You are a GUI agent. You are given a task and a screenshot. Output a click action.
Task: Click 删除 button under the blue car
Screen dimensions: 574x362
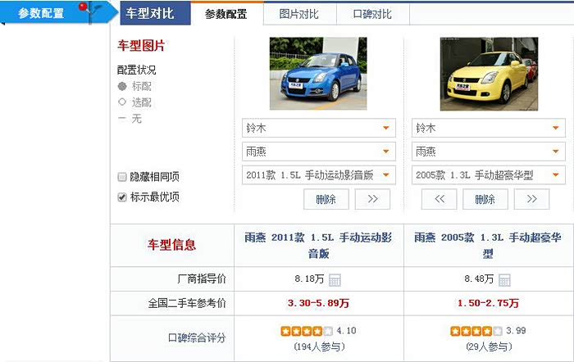326,199
